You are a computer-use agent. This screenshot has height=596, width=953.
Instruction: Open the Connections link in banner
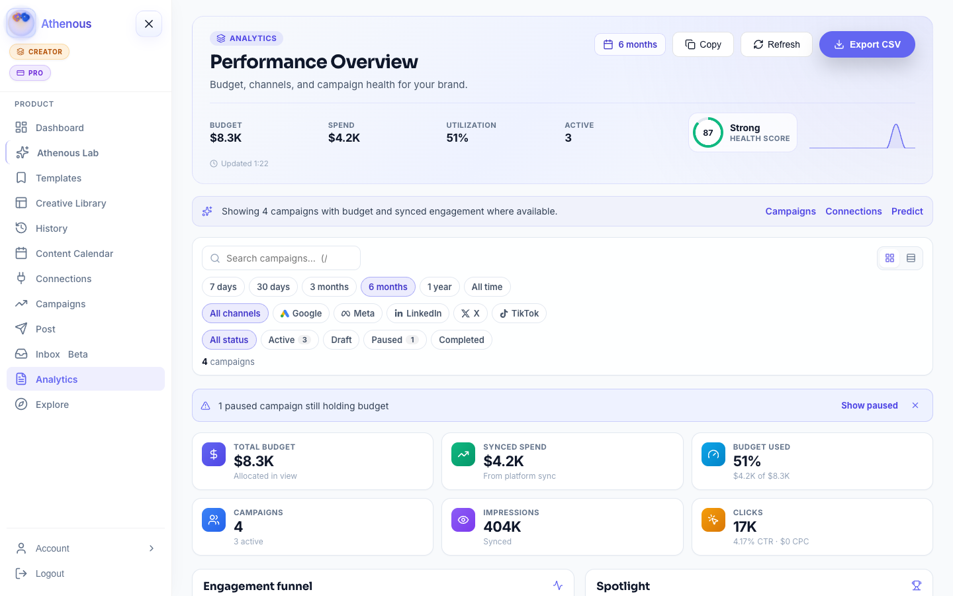click(x=854, y=211)
